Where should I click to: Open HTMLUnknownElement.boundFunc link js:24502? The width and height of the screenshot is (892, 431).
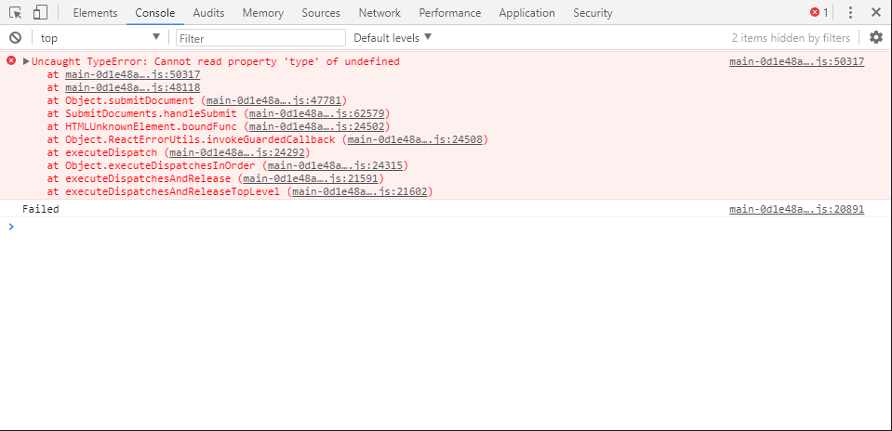(x=316, y=126)
